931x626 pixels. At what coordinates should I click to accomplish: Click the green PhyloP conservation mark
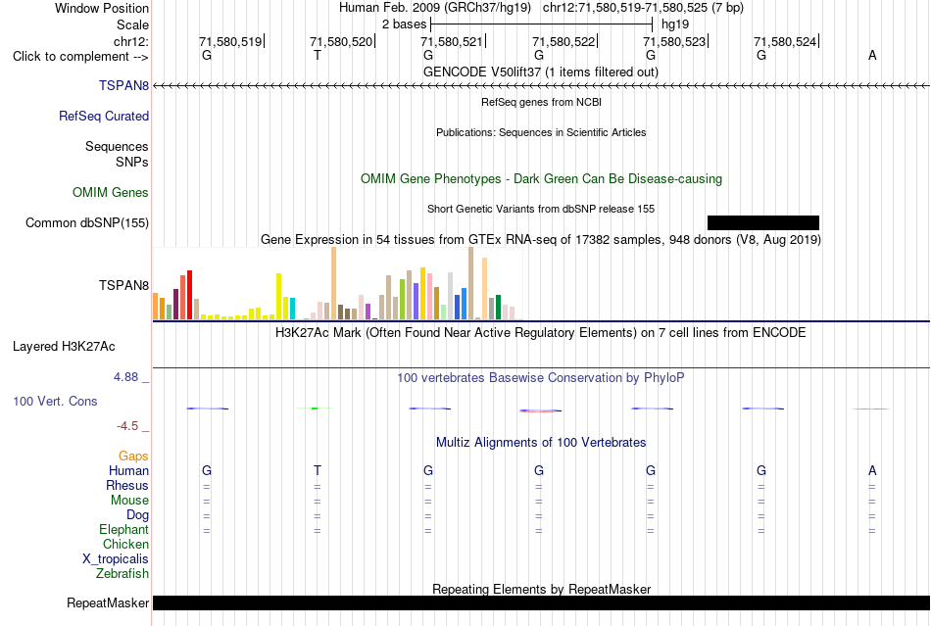coord(315,409)
